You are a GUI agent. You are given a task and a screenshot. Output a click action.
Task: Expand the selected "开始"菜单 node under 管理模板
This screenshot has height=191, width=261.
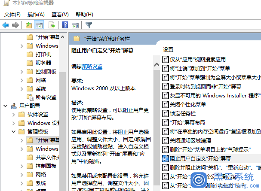[22, 140]
